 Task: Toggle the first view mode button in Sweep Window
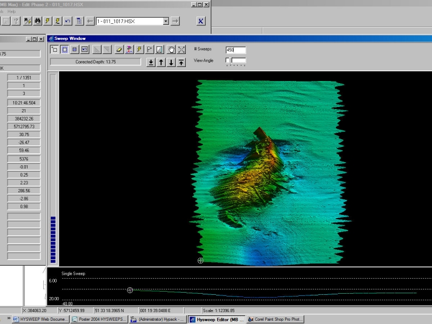click(55, 49)
